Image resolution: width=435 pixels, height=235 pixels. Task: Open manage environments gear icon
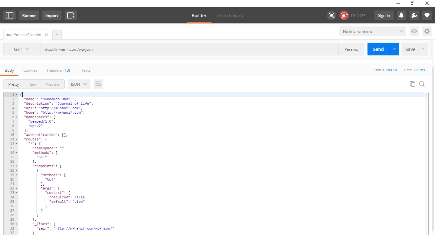tap(427, 31)
